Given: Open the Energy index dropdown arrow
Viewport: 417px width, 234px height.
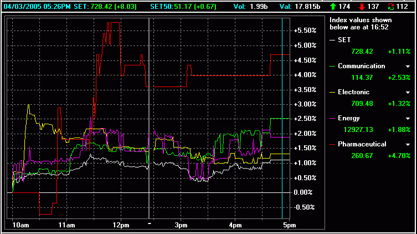Looking at the screenshot, I should coord(408,119).
